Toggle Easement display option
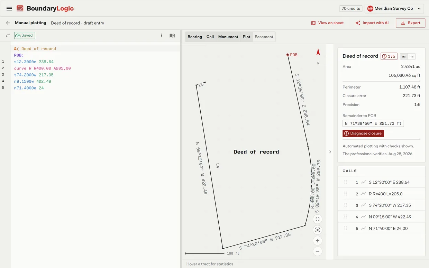The image size is (429, 268). [x=264, y=37]
